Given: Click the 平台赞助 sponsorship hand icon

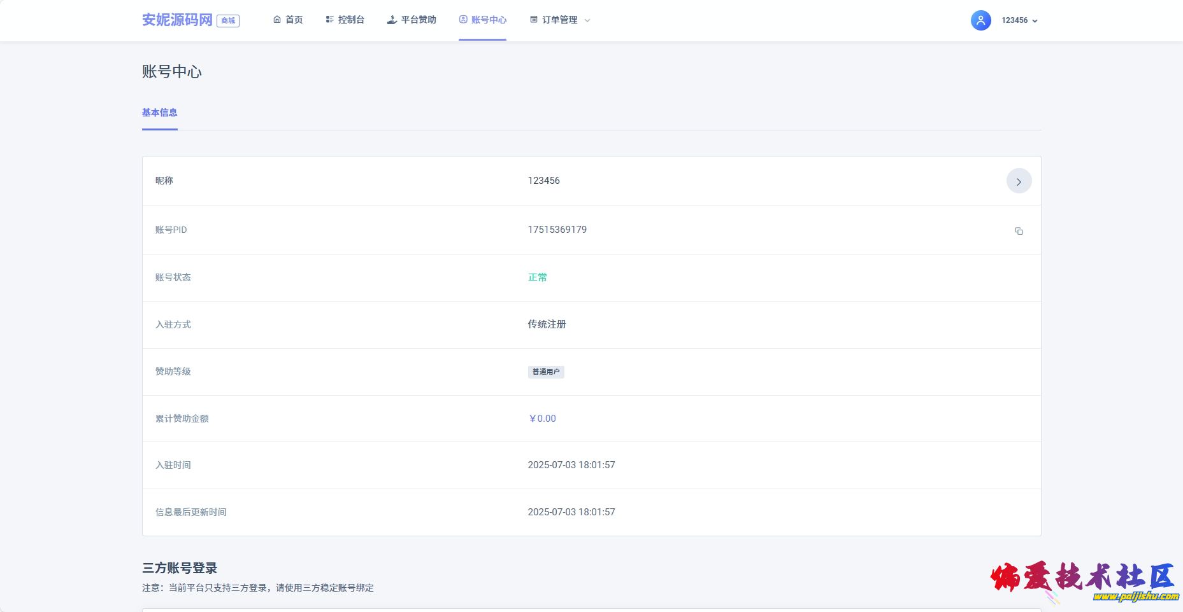Looking at the screenshot, I should pos(392,20).
